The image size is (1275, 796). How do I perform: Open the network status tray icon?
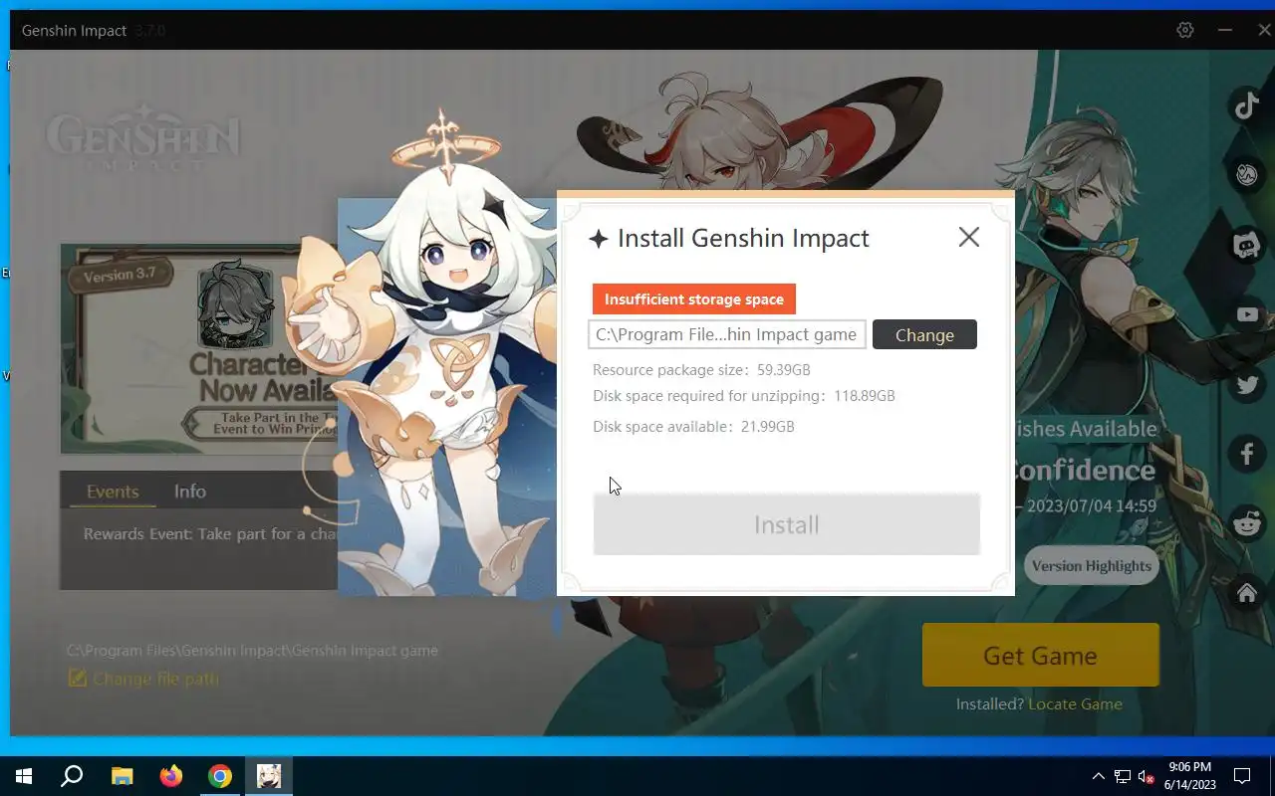pos(1123,776)
